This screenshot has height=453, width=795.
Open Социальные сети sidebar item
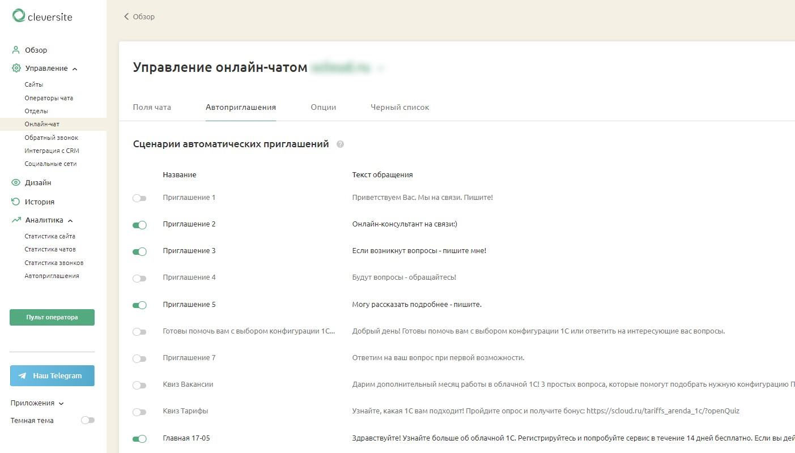(x=50, y=164)
